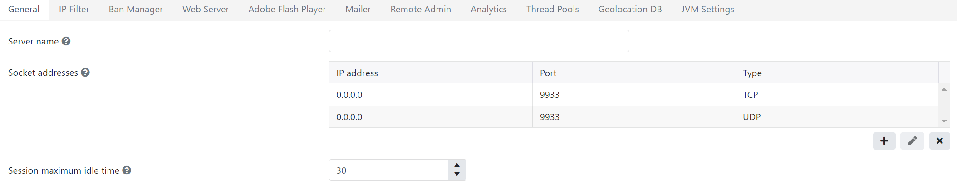Image resolution: width=957 pixels, height=189 pixels.
Task: Open the Adobe Flash Player tab
Action: [287, 10]
